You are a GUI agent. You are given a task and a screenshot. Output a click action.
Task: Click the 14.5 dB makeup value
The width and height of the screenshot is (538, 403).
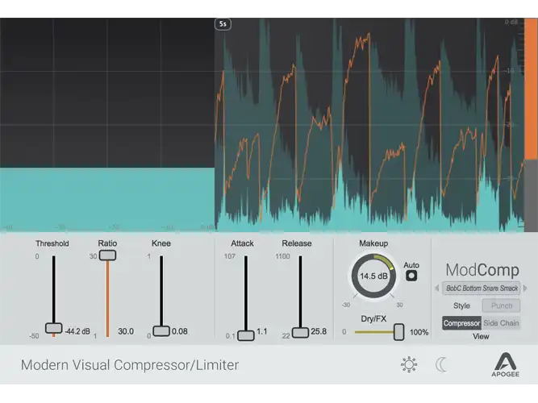pos(373,276)
